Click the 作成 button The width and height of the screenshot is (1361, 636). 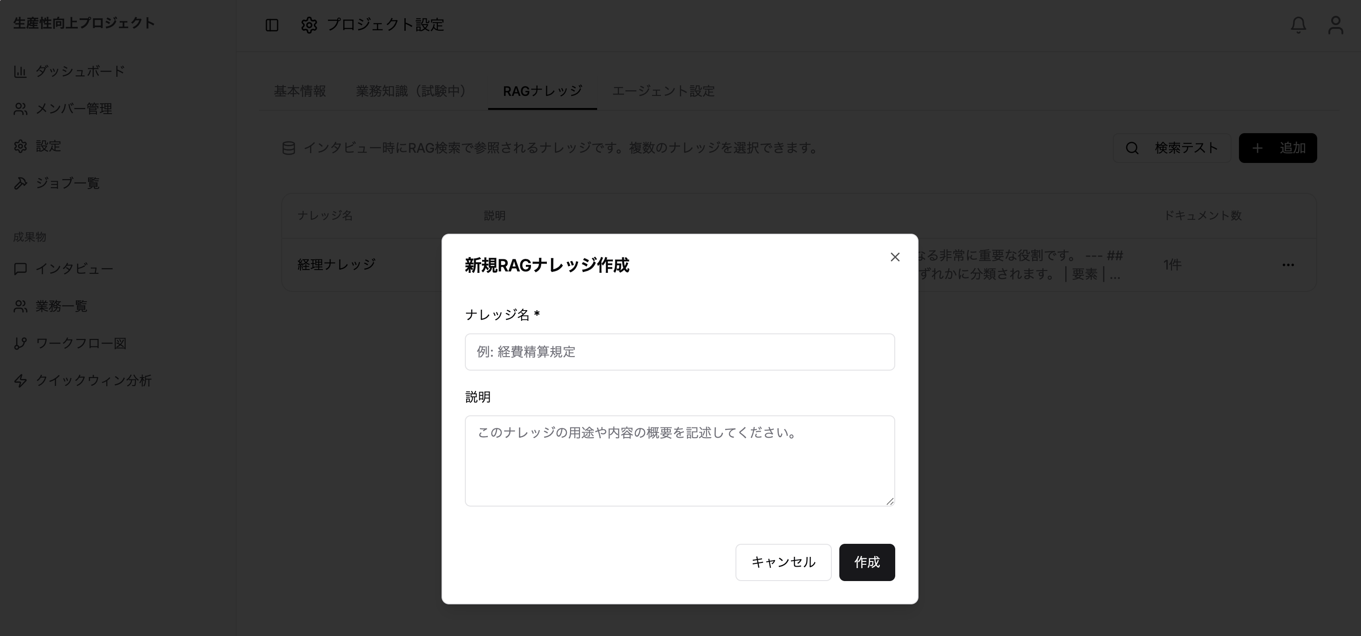point(866,562)
